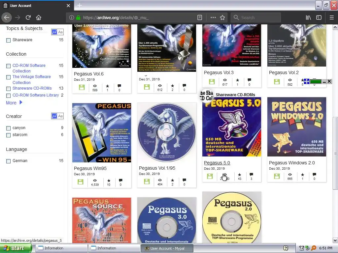Image resolution: width=338 pixels, height=253 pixels.
Task: Toggle reader view in address bar
Action: coord(200,17)
